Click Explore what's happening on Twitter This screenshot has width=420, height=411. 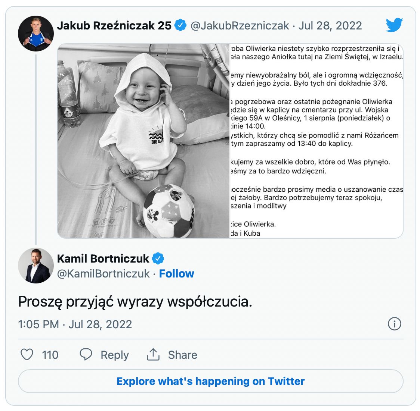211,381
